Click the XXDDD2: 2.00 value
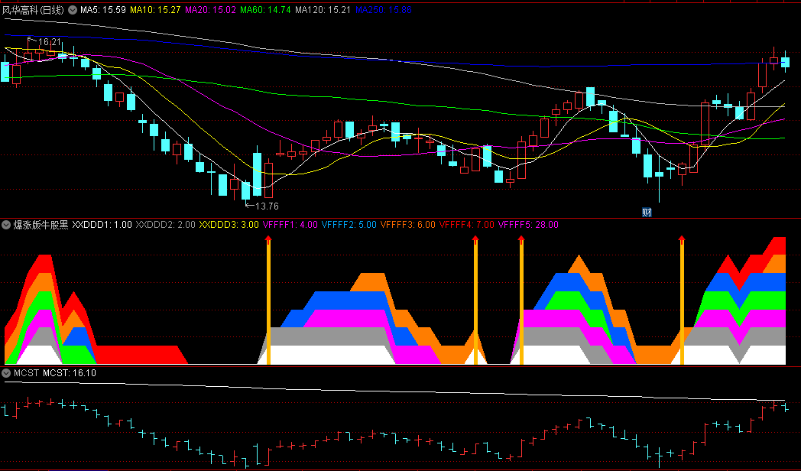 (166, 225)
